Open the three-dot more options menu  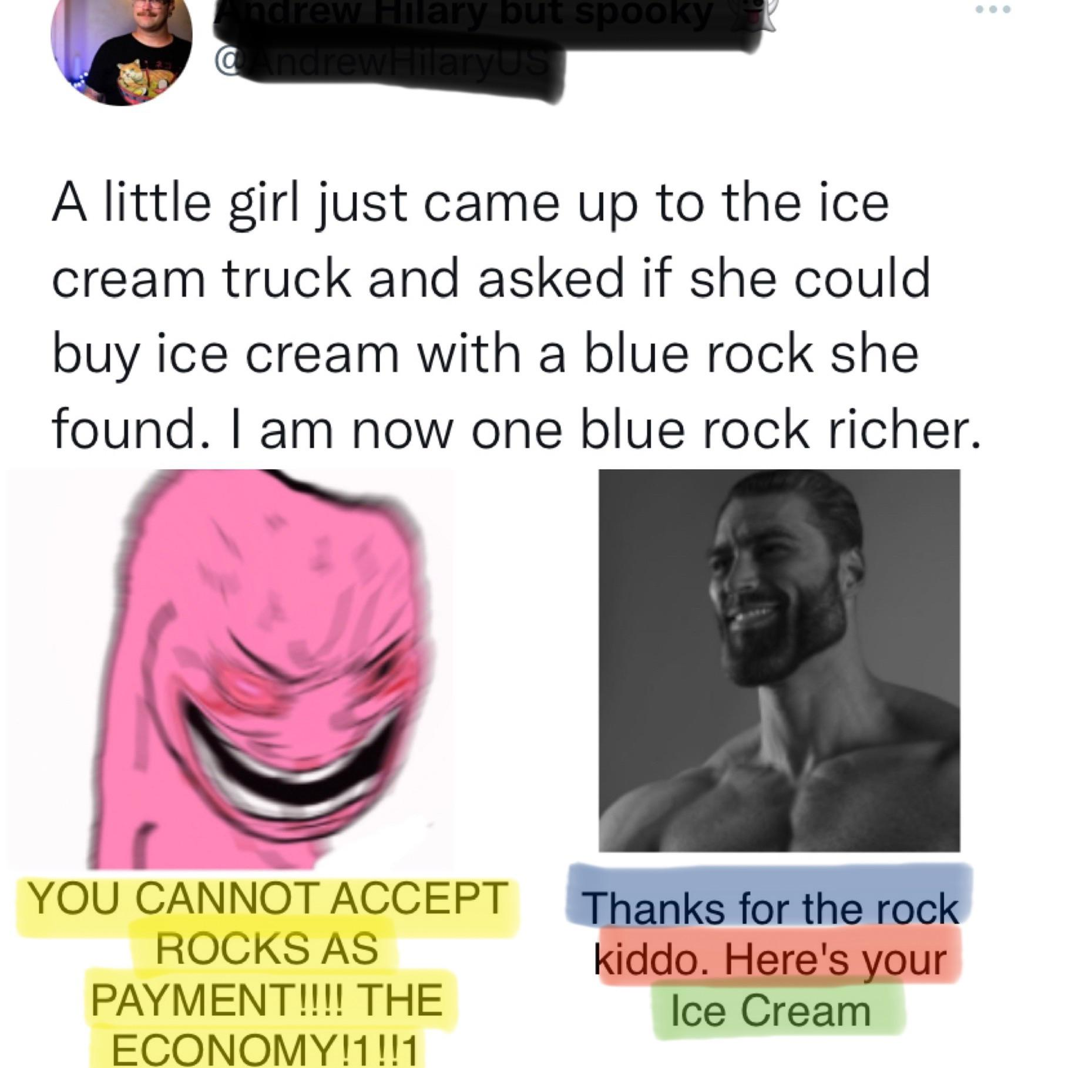(993, 10)
